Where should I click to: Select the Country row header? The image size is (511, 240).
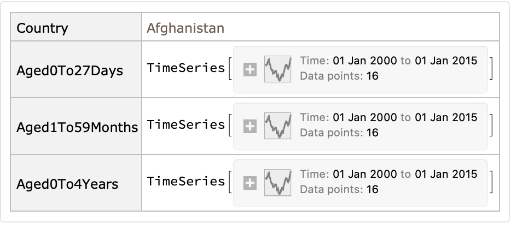[x=43, y=28]
